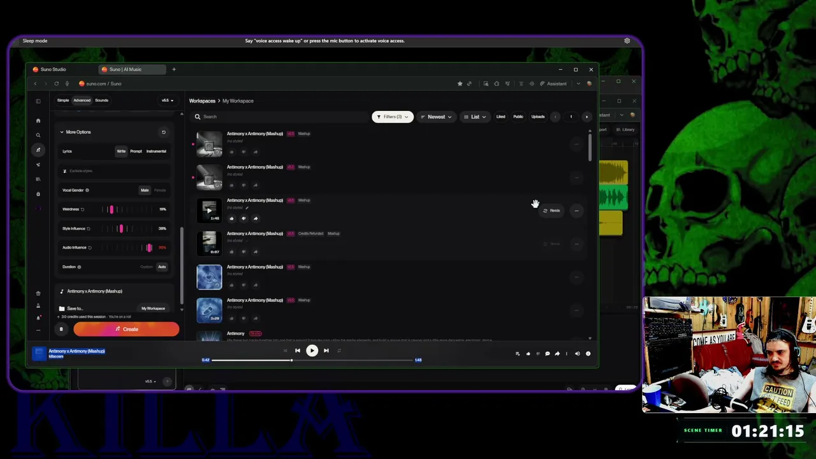The image size is (816, 459).
Task: Seek within the player progress bar
Action: tap(312, 360)
